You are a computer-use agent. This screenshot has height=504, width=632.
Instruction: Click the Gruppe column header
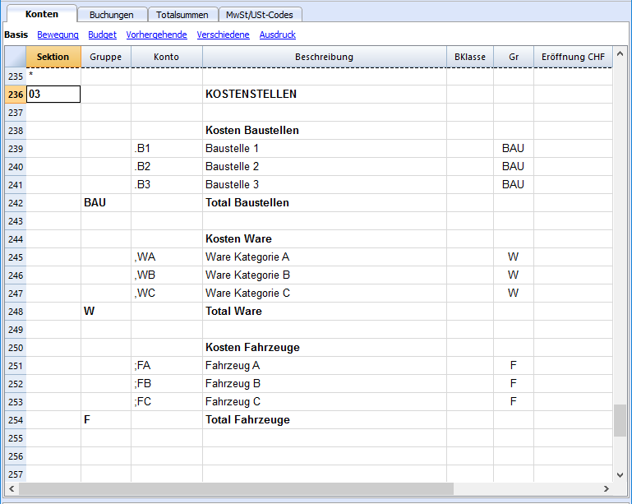[106, 57]
